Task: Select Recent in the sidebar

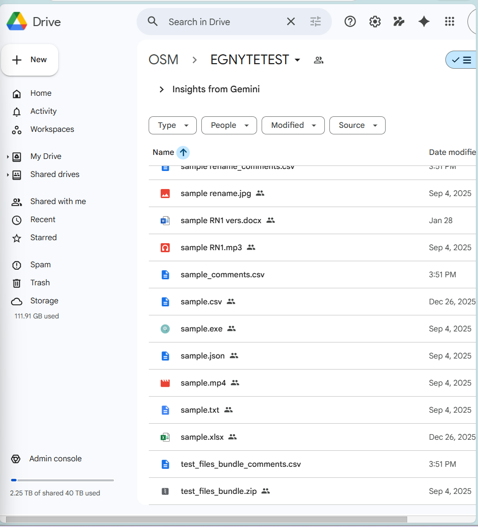Action: [x=44, y=220]
